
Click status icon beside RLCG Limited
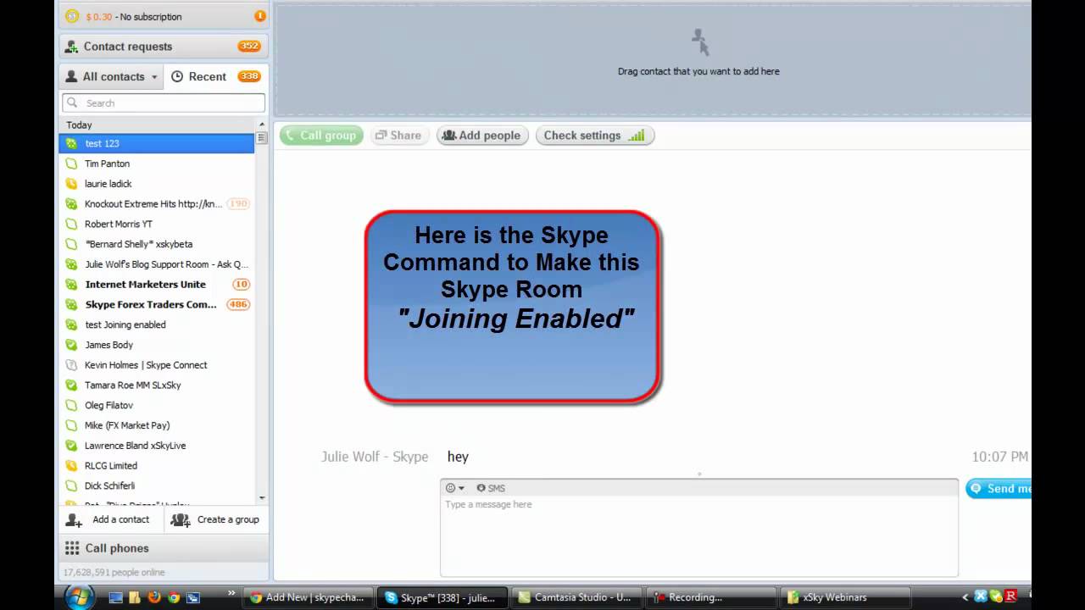[71, 466]
